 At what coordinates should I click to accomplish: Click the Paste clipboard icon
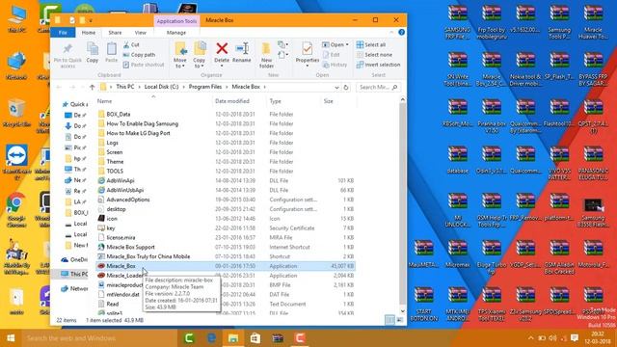[x=112, y=52]
